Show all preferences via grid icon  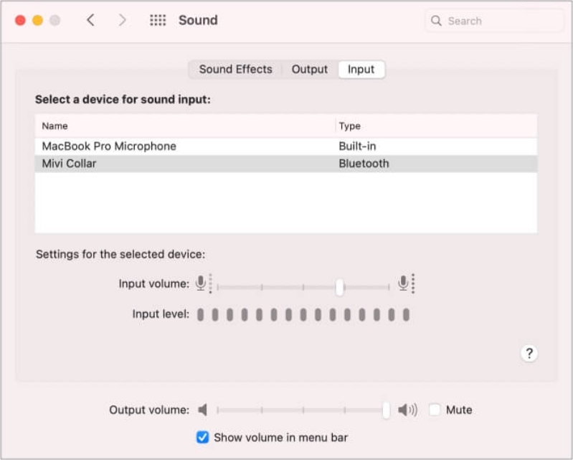(x=158, y=20)
